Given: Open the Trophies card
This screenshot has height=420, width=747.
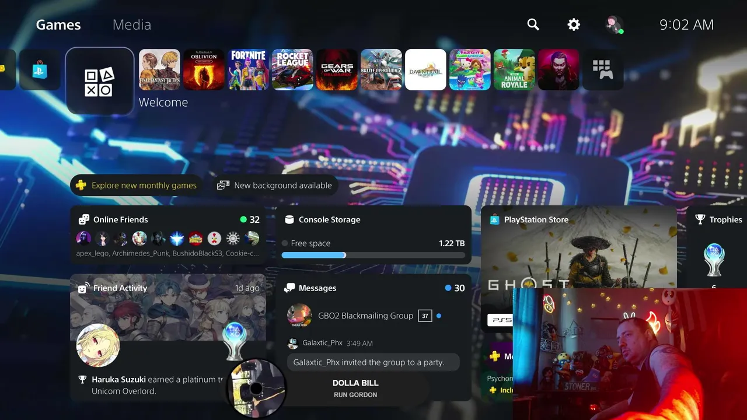Looking at the screenshot, I should click(717, 247).
